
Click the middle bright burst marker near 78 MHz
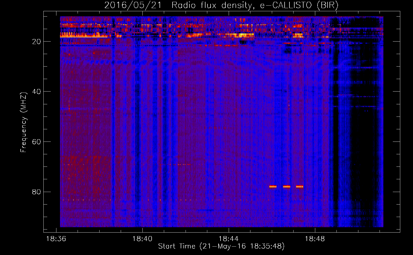tap(287, 186)
